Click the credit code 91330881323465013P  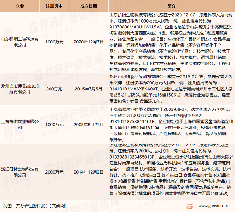pos(132,157)
